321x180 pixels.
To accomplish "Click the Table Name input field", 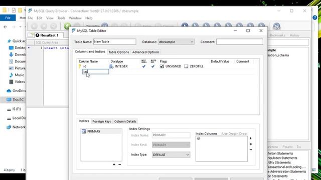I will (x=115, y=41).
